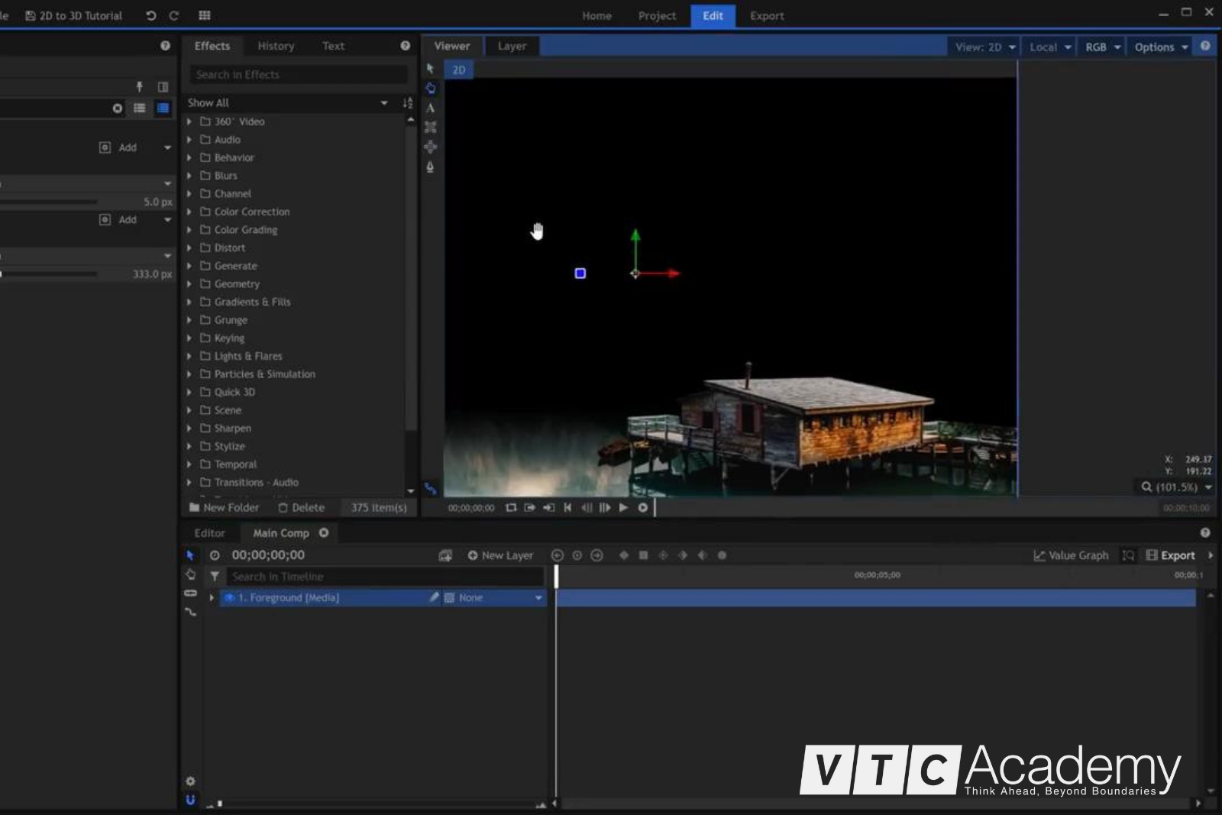Click New Folder in the Effects panel
The image size is (1222, 815).
point(225,508)
